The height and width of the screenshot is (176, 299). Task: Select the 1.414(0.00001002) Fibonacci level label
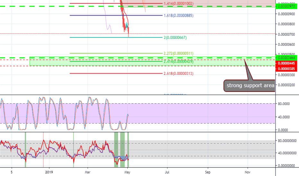178,4
